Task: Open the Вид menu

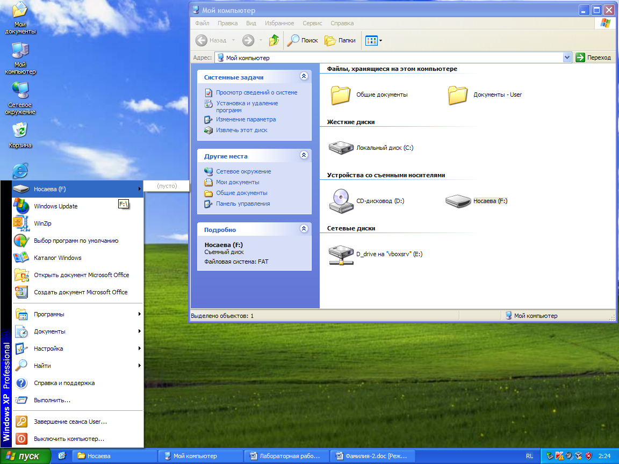Action: pos(251,23)
